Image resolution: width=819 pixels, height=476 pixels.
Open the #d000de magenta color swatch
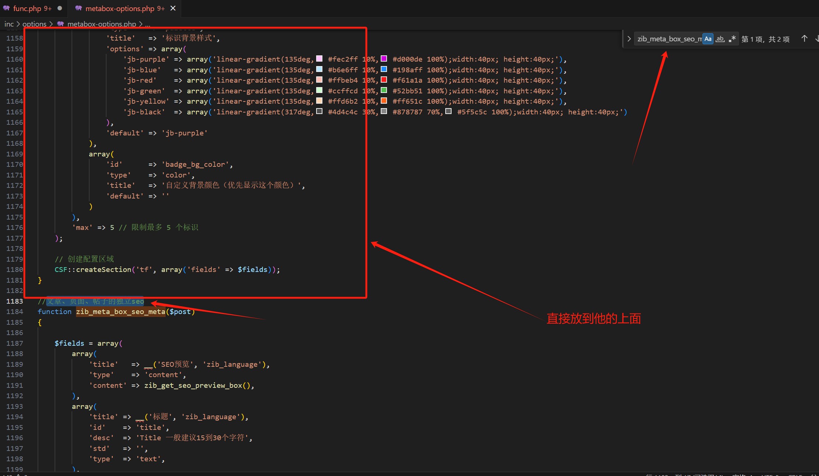(x=384, y=59)
